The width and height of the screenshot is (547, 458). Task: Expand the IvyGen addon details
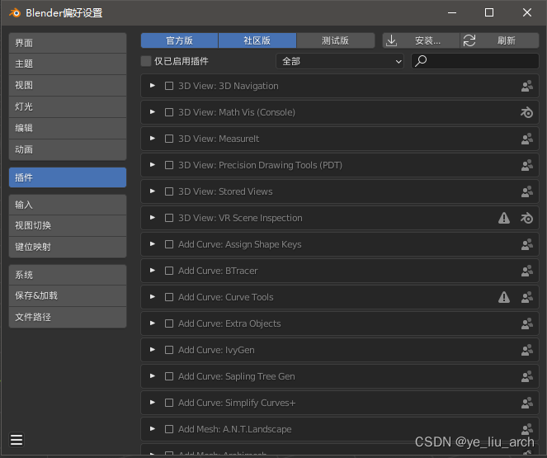point(153,350)
